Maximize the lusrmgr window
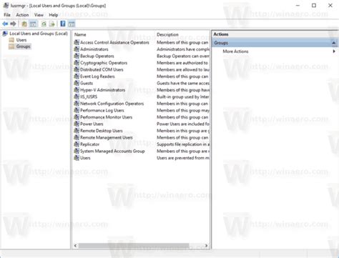 coord(314,5)
